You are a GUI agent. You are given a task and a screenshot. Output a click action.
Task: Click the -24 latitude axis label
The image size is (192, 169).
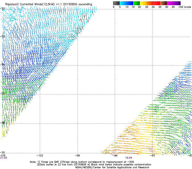point(2,64)
